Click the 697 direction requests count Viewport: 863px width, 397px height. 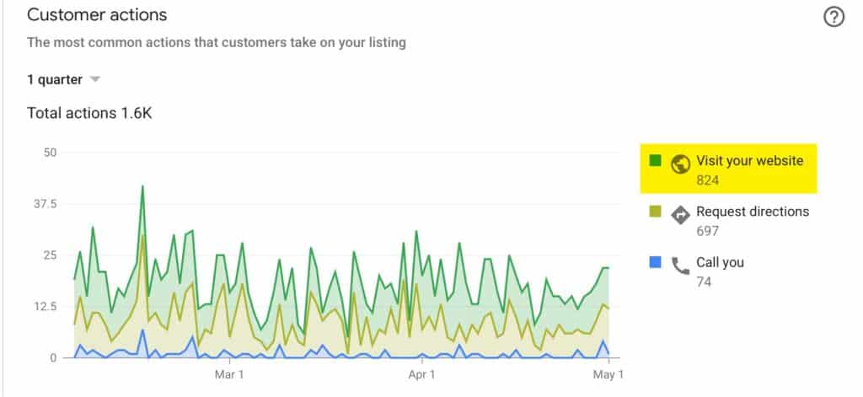tap(707, 230)
